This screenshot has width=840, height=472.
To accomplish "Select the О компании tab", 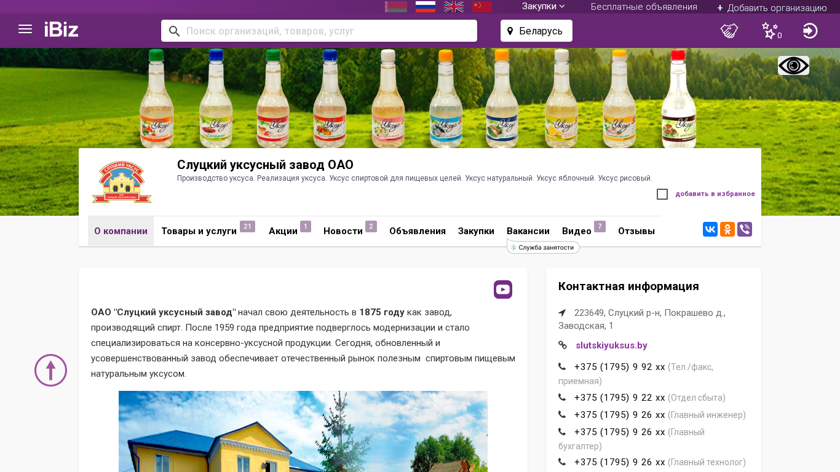I will [x=121, y=231].
